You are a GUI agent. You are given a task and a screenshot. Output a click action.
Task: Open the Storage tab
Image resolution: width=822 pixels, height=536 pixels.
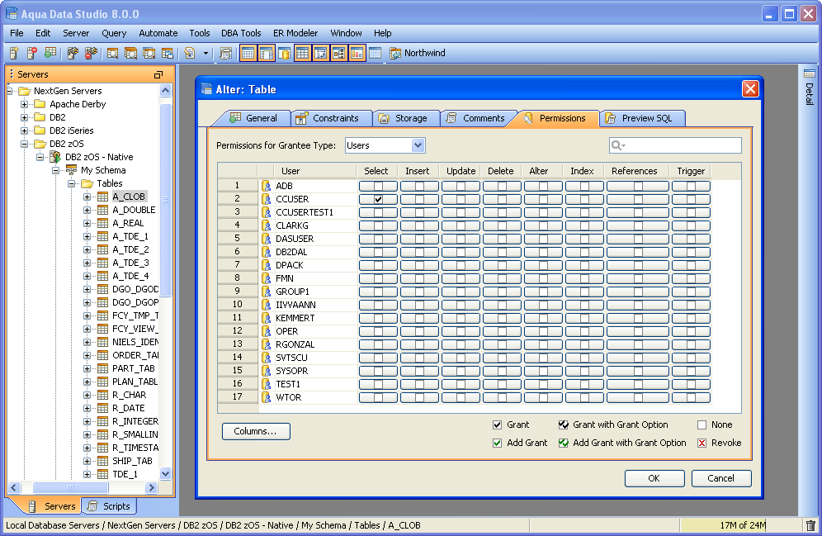tap(404, 118)
